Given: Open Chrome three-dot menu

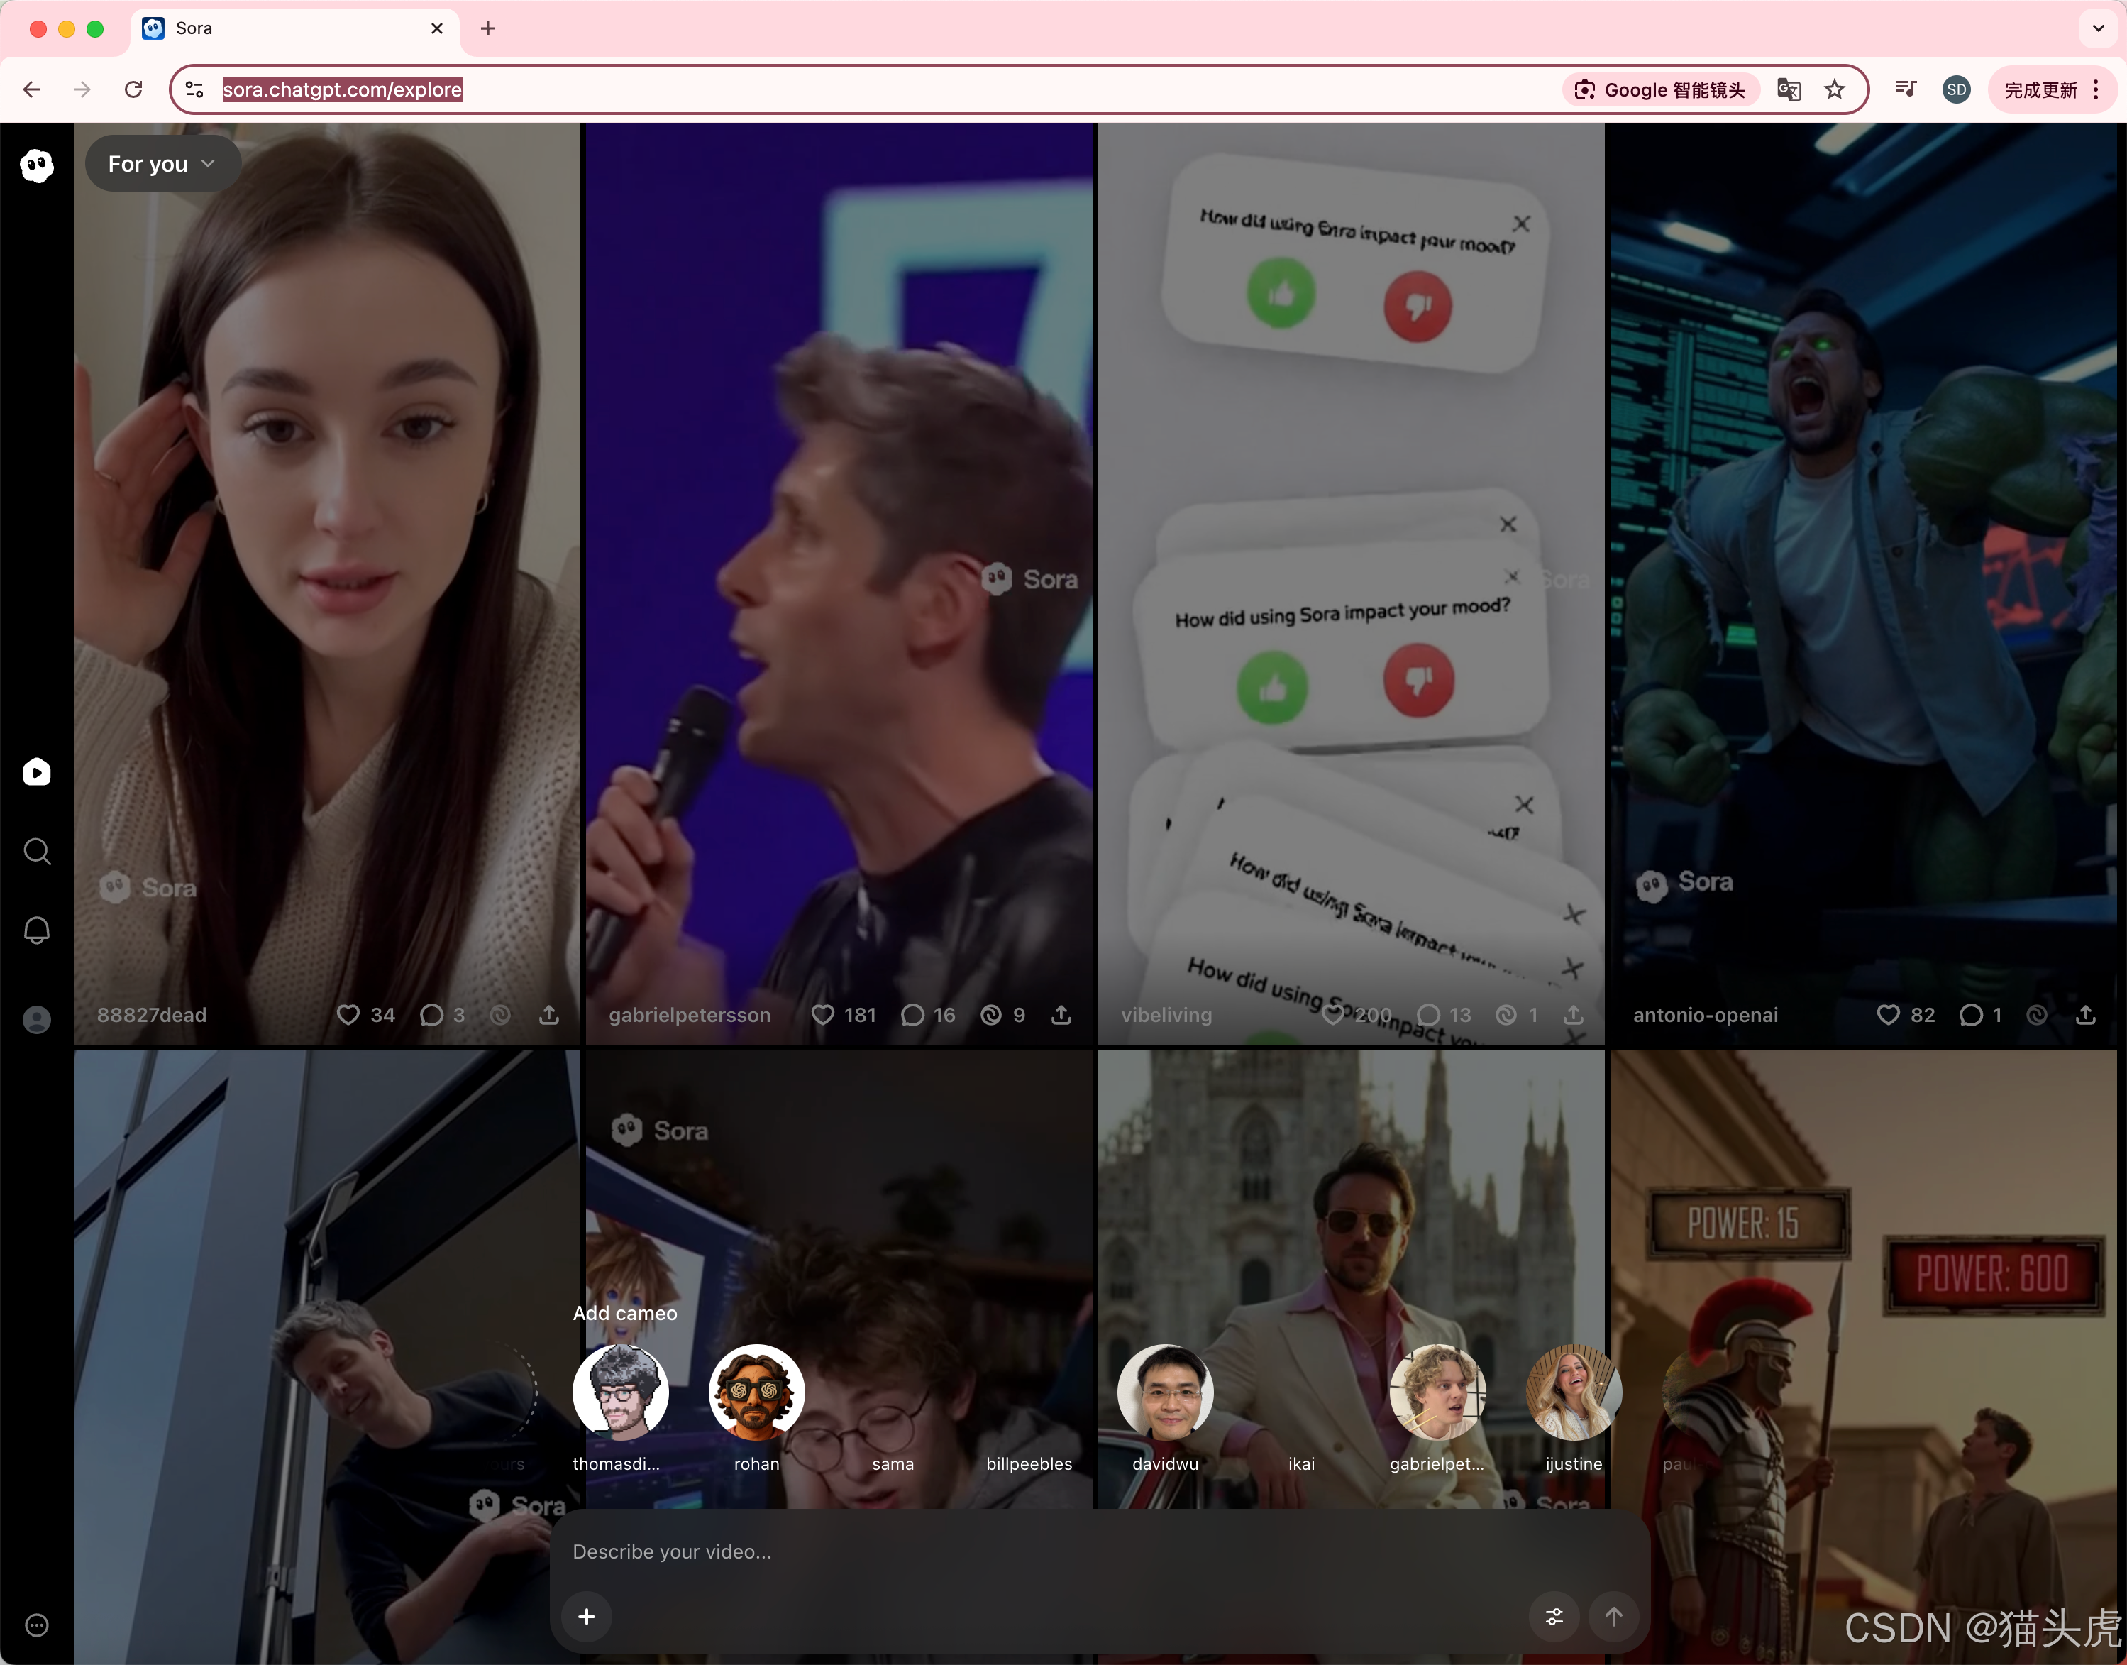Looking at the screenshot, I should point(2096,89).
